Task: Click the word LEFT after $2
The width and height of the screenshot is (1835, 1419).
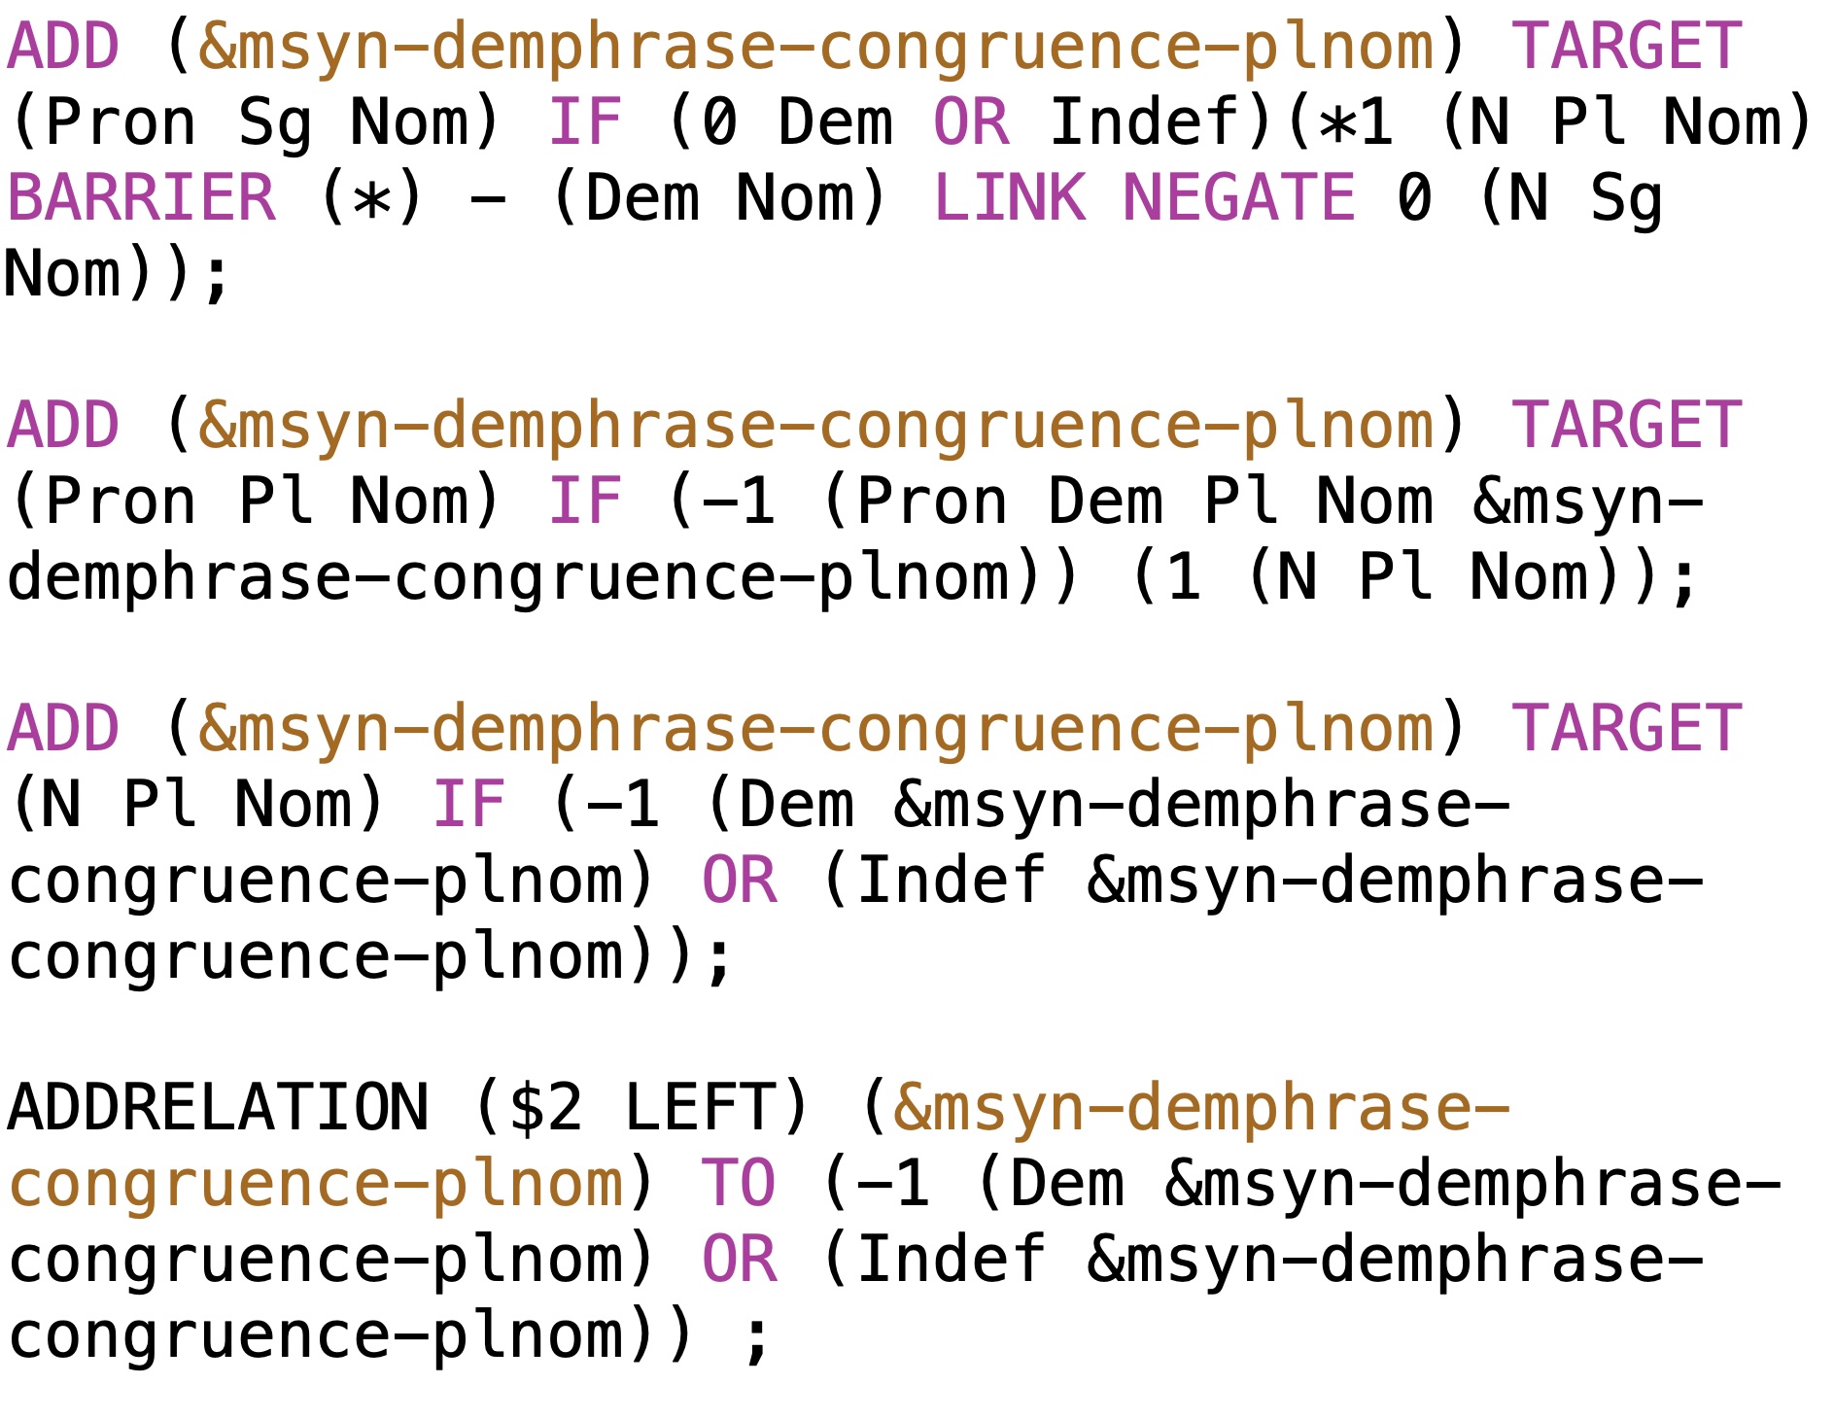Action: click(700, 1107)
